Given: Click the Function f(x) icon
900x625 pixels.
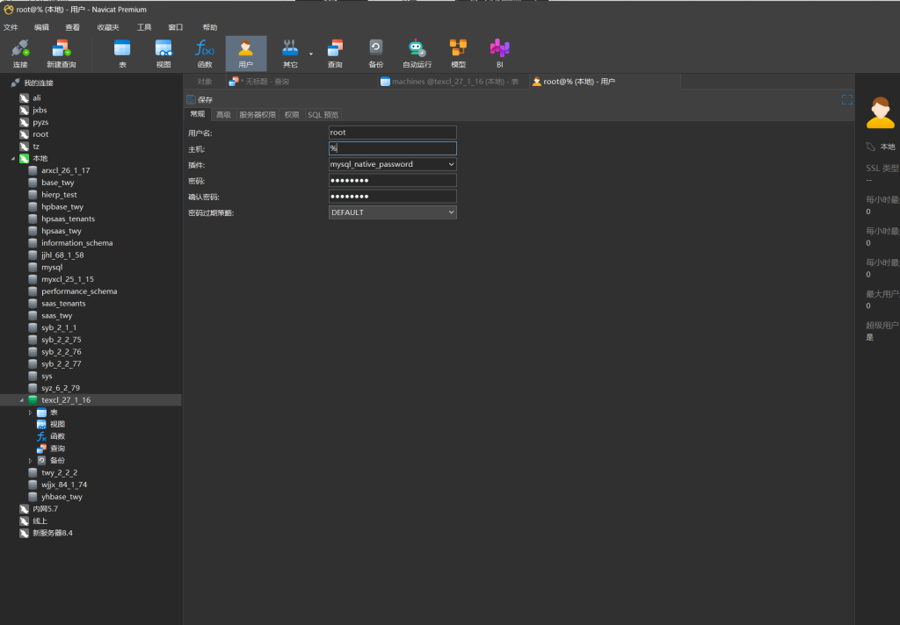Looking at the screenshot, I should [x=204, y=54].
